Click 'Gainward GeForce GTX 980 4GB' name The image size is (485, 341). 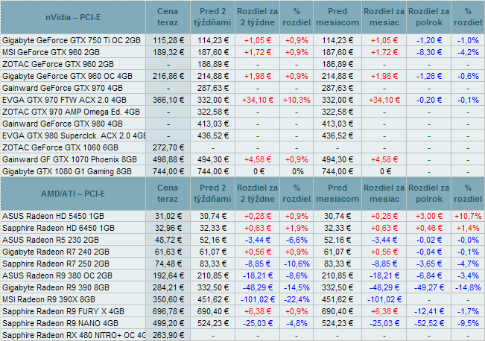[x=63, y=124]
